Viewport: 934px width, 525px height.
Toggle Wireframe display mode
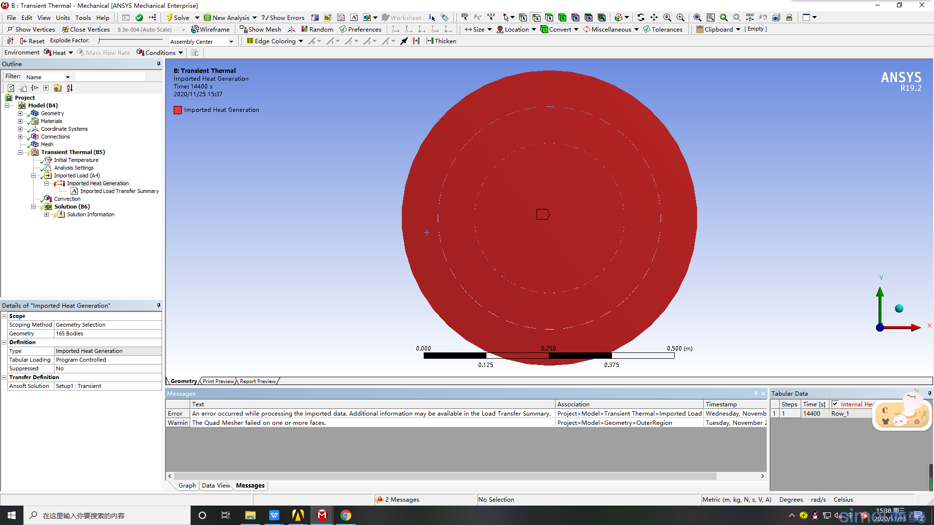coord(210,29)
